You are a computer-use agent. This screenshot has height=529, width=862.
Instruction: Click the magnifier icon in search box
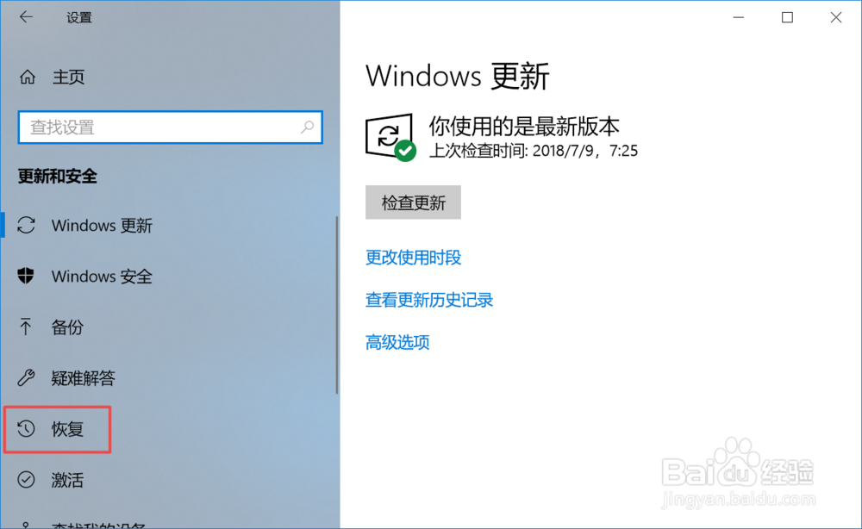point(307,128)
